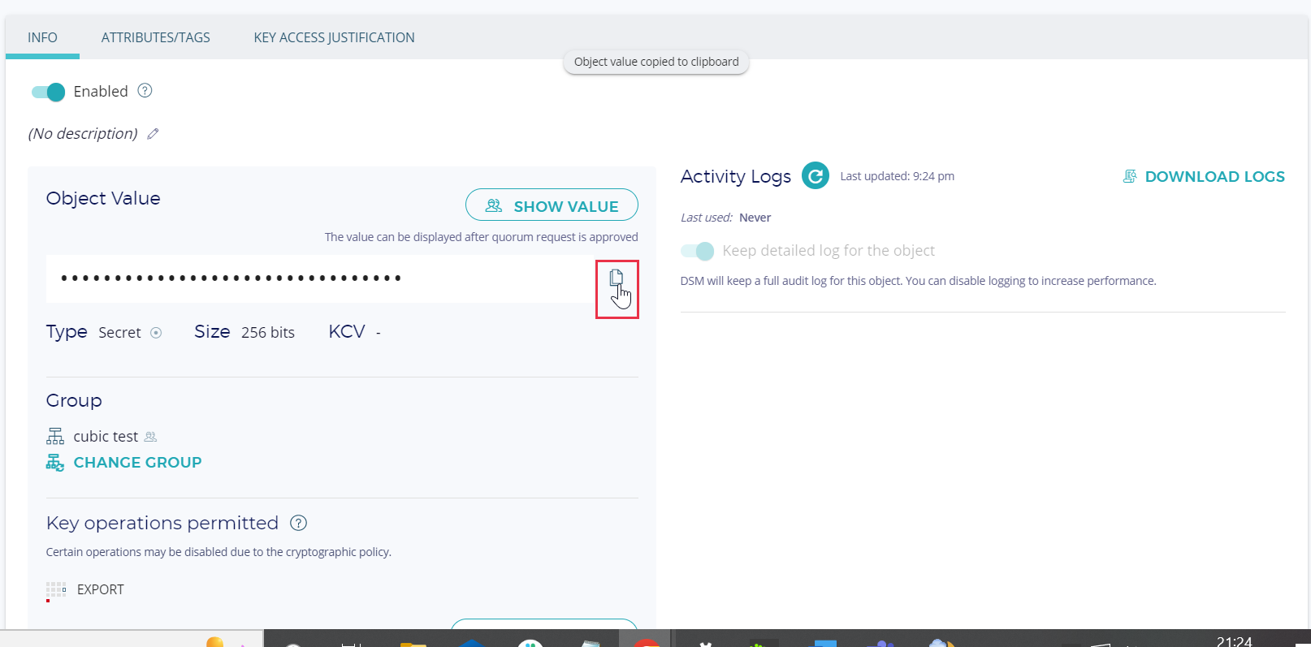Click the EXPORT operation grid icon
This screenshot has width=1311, height=647.
coord(56,590)
